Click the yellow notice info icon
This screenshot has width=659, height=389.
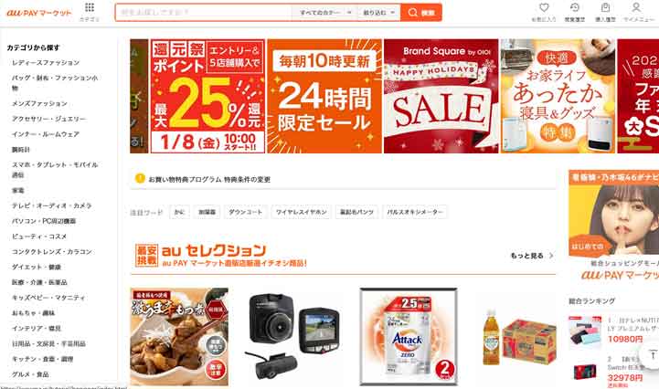coord(140,179)
